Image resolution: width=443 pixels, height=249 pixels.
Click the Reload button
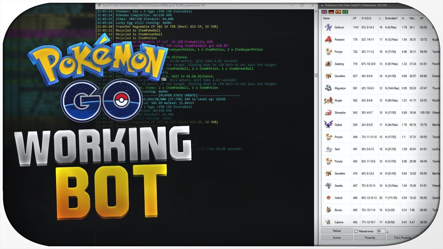pyautogui.click(x=337, y=231)
